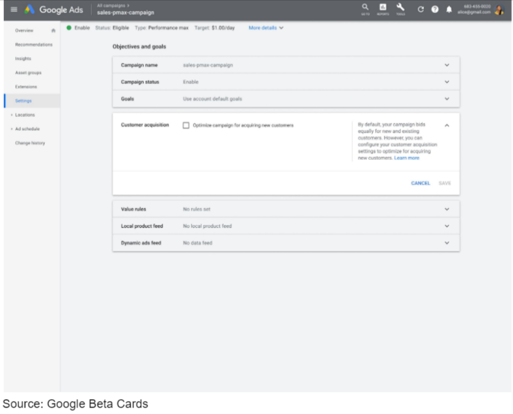
Task: Open the search Go To icon
Action: pyautogui.click(x=365, y=9)
